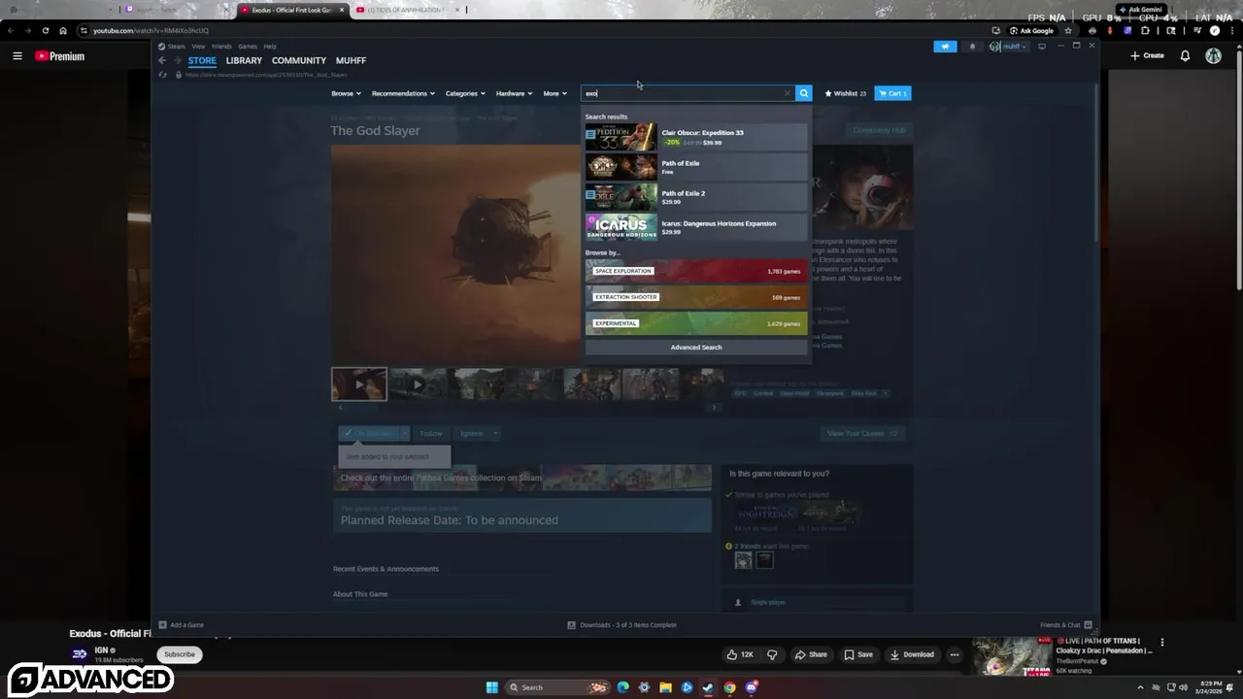Click the YouTube Create button

[1147, 56]
